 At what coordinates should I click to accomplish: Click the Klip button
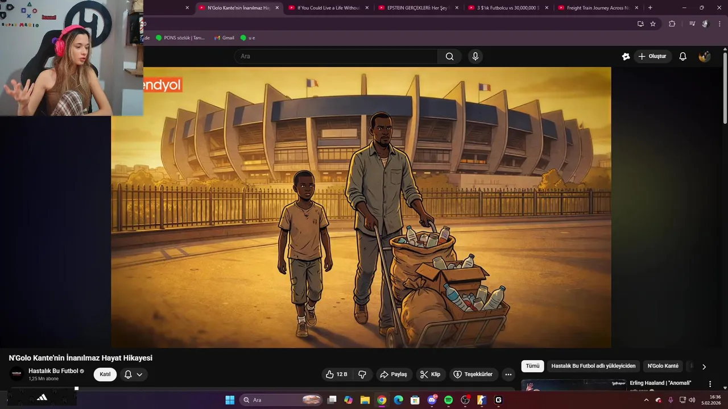(431, 374)
